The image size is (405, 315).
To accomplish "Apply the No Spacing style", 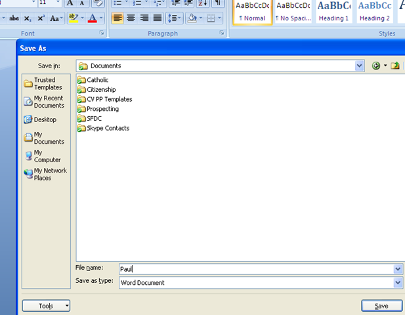I will [293, 12].
